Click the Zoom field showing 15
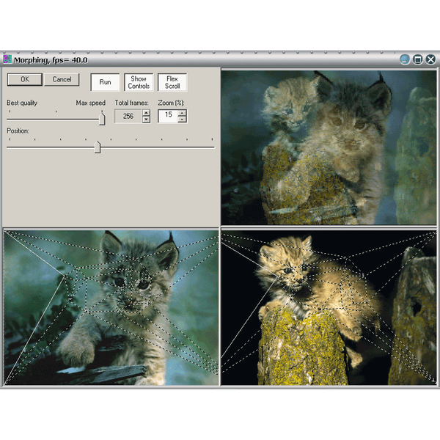 pyautogui.click(x=168, y=116)
